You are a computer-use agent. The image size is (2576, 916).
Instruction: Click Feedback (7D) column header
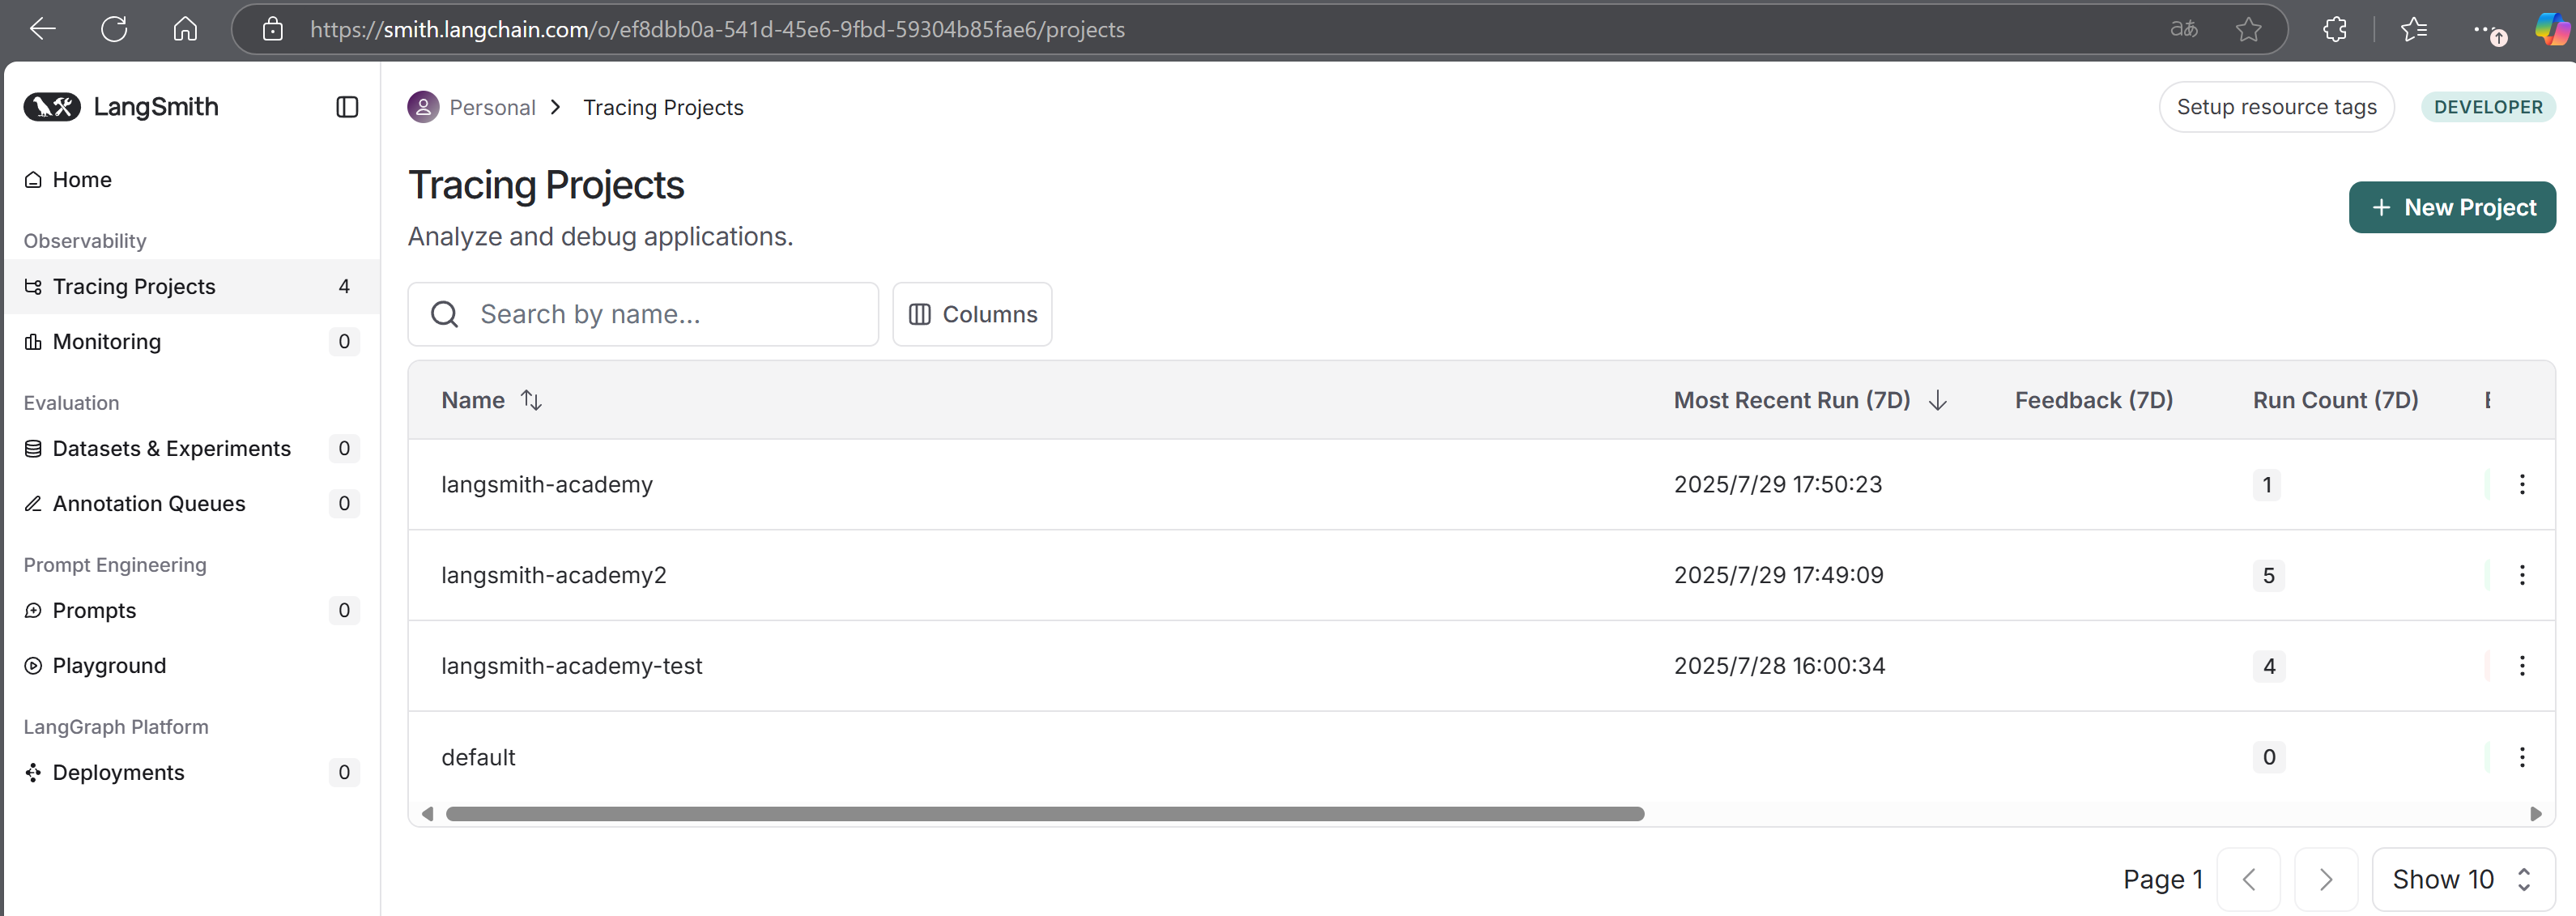[x=2093, y=400]
